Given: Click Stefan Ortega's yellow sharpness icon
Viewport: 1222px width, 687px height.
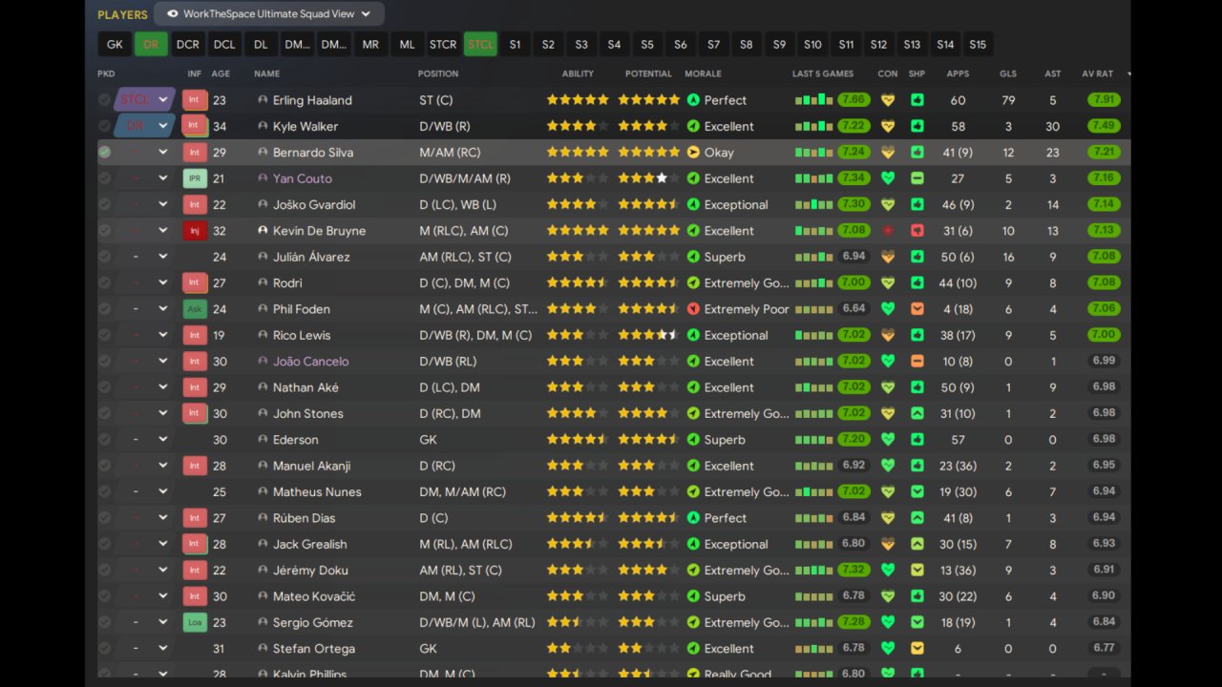Looking at the screenshot, I should (917, 649).
